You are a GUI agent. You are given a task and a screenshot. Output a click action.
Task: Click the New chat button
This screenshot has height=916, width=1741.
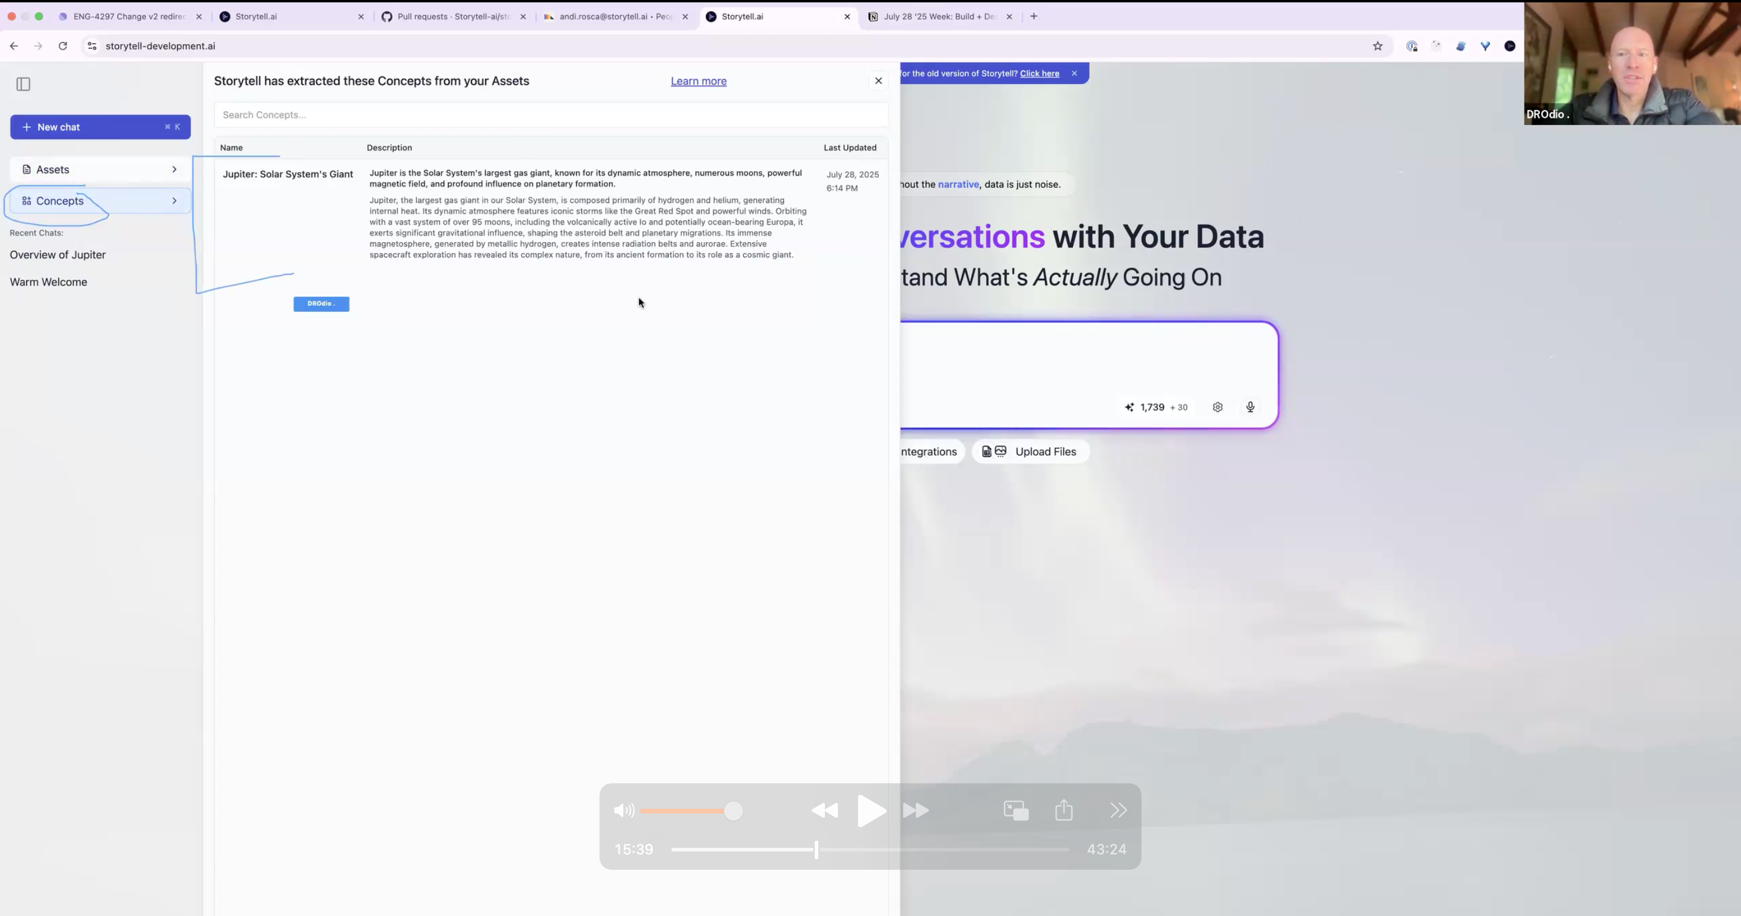click(100, 127)
